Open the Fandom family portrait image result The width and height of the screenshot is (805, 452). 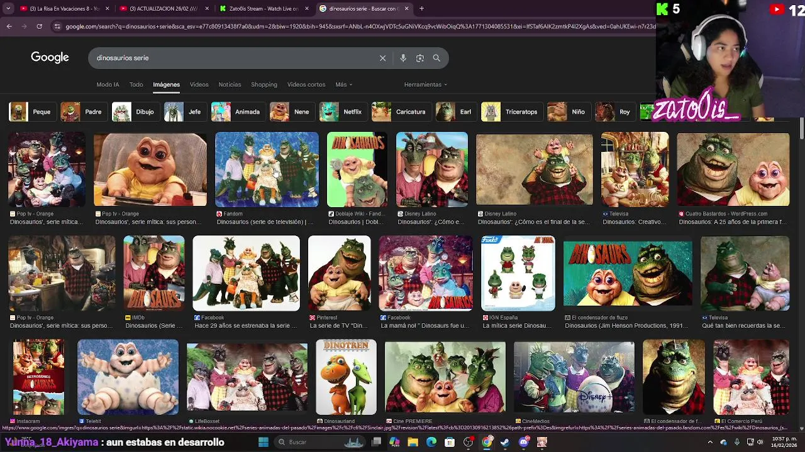(267, 169)
